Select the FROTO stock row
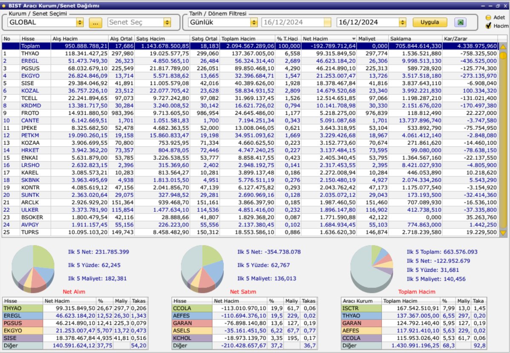Image resolution: width=510 pixels, height=353 pixels. pyautogui.click(x=250, y=113)
